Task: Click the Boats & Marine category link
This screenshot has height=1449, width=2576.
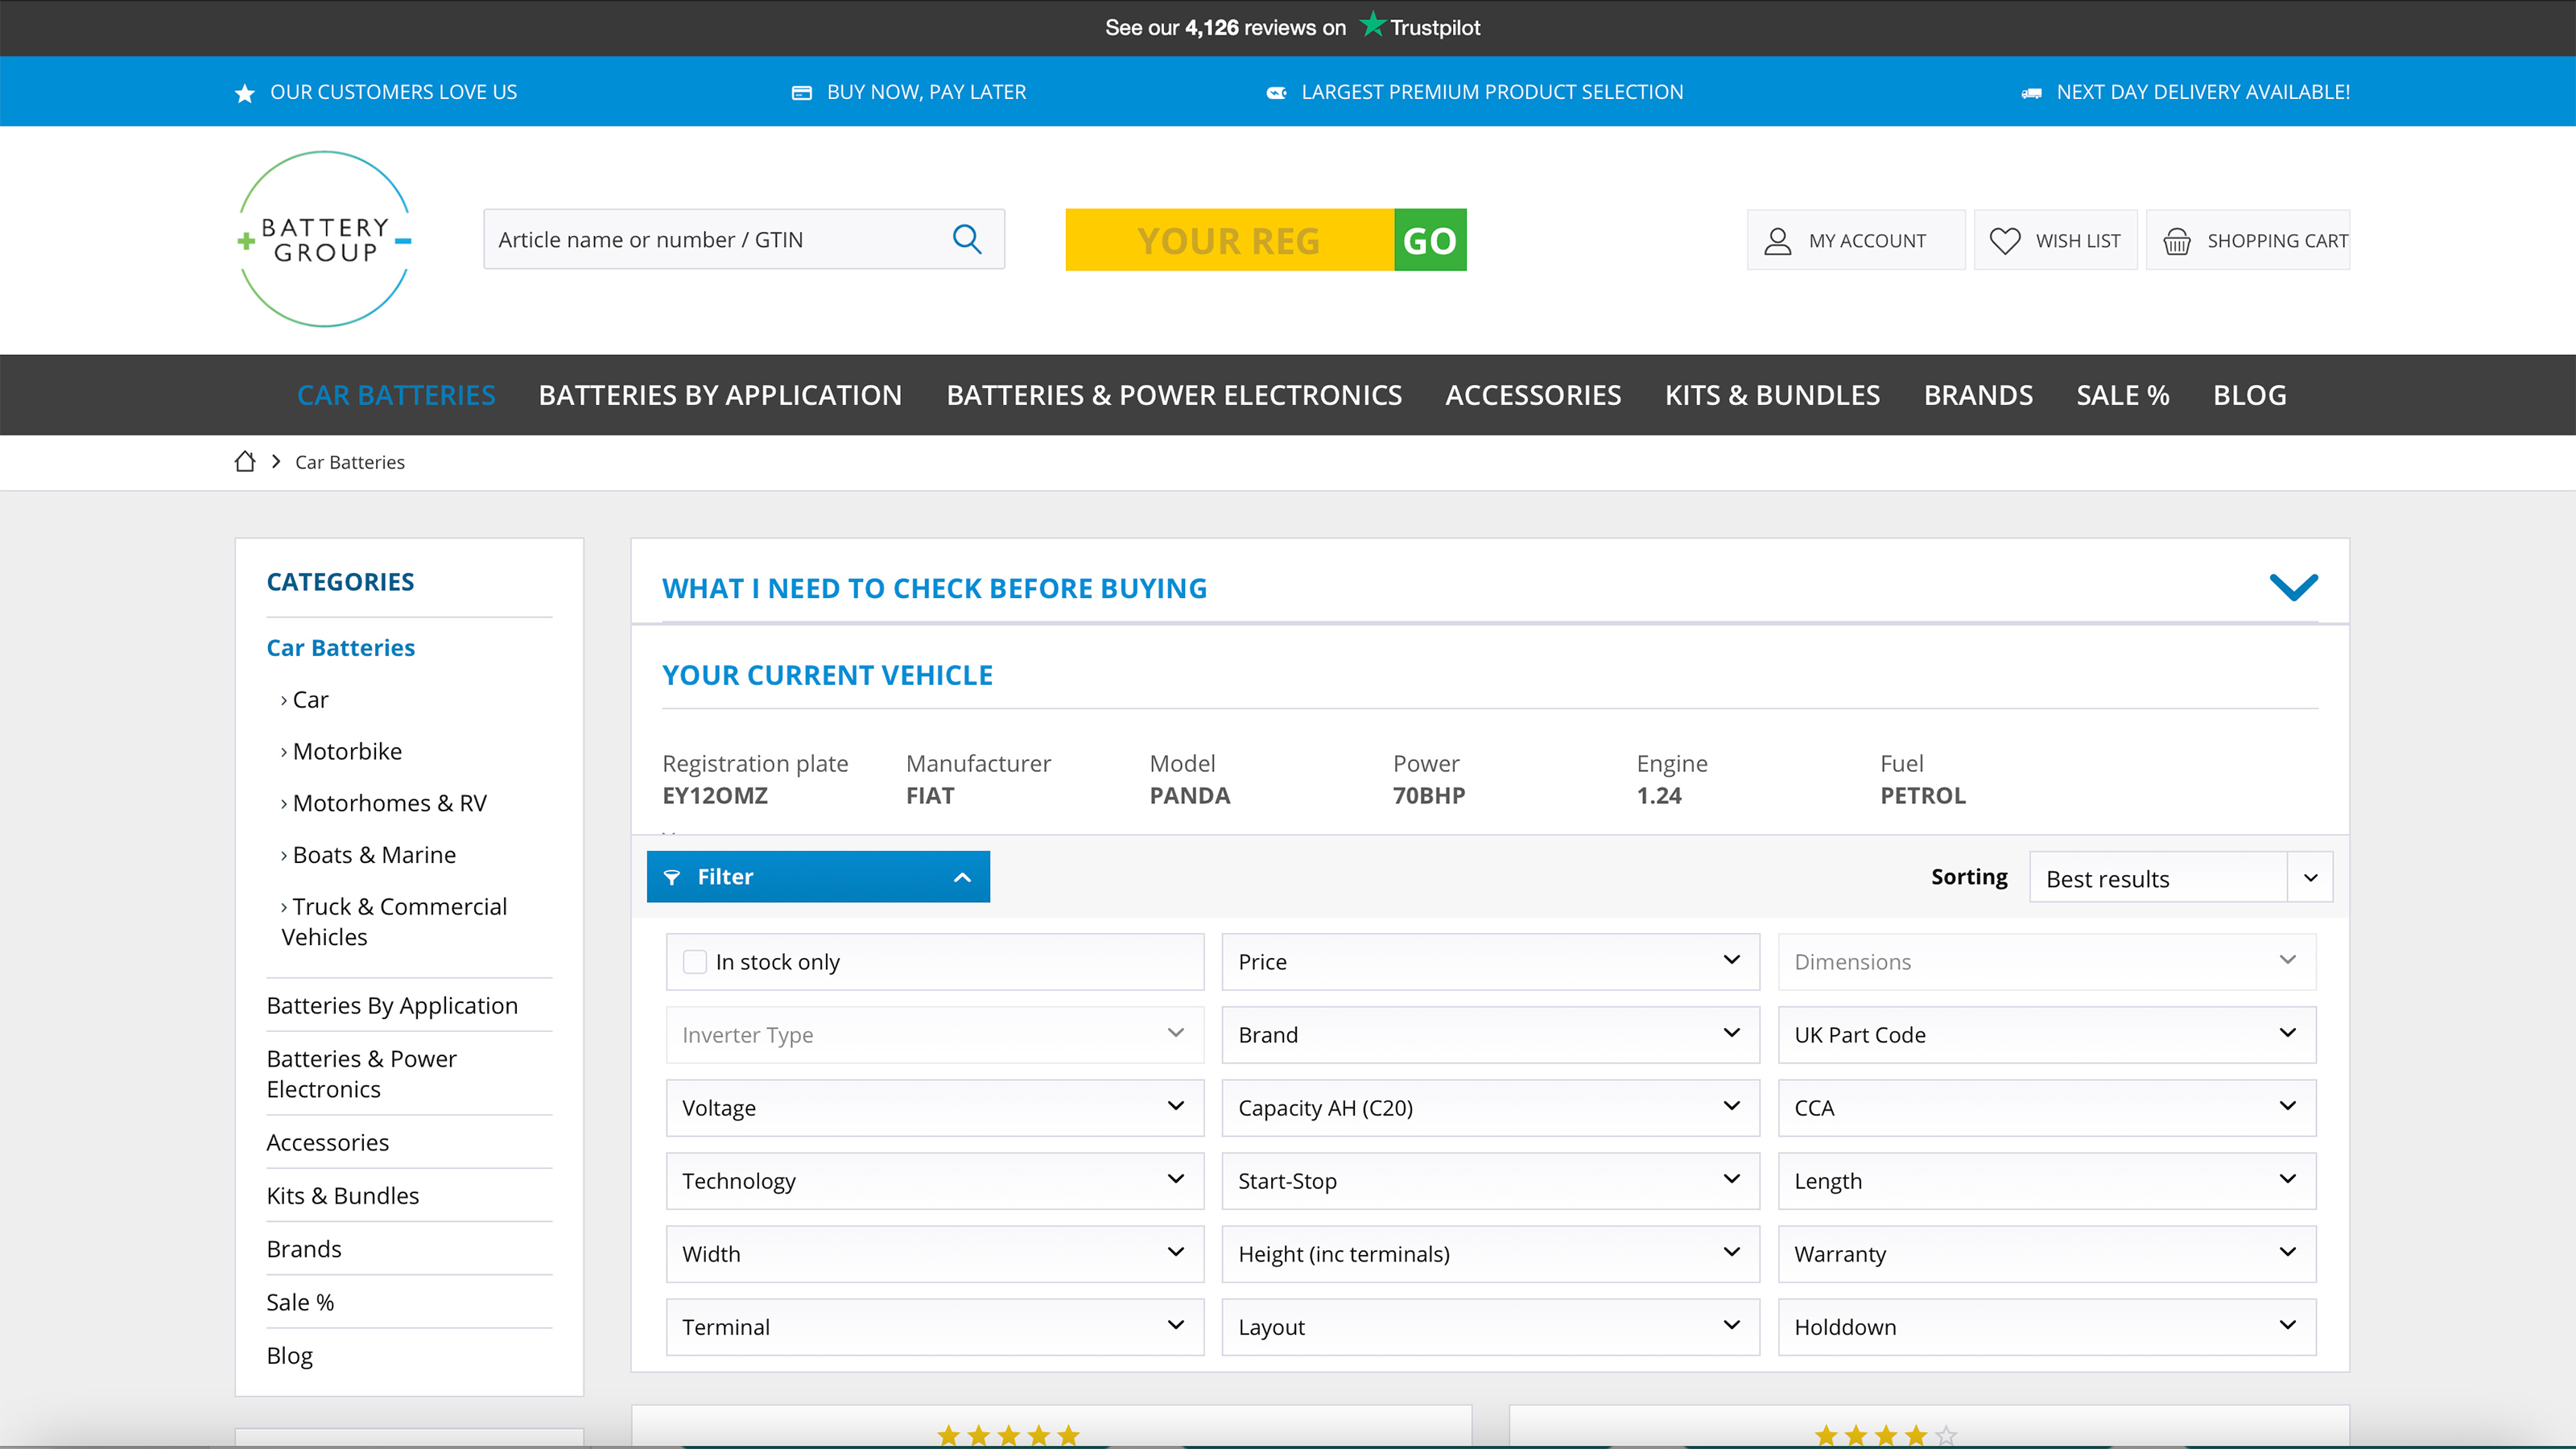Action: [x=374, y=855]
